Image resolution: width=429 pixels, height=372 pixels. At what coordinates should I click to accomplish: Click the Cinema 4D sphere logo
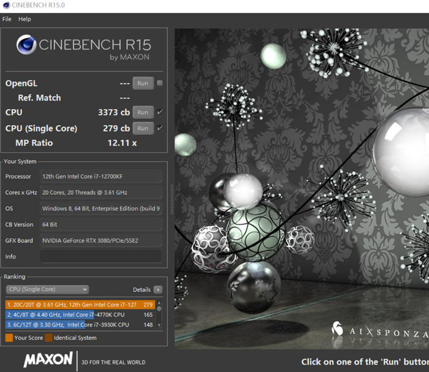26,46
